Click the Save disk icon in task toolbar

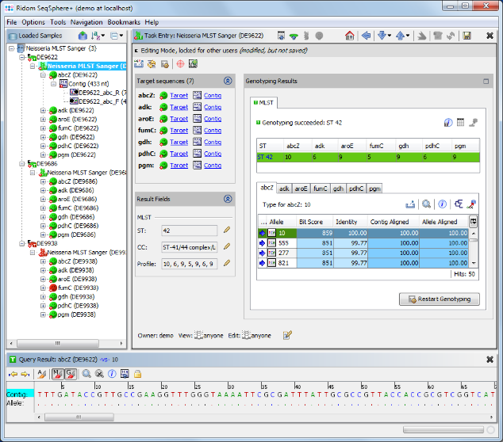click(x=467, y=36)
